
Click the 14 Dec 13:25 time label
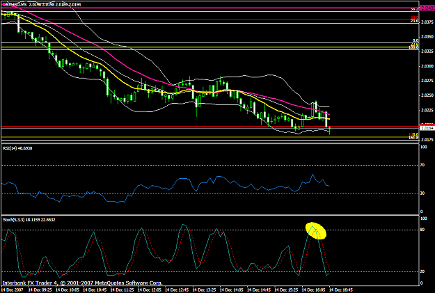click(x=204, y=290)
